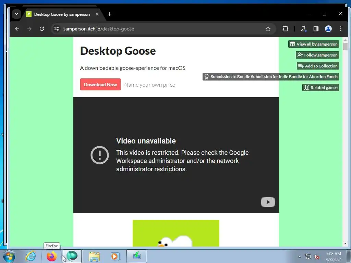Viewport: 351px width, 263px height.
Task: Bookmark this page with star icon
Action: (x=268, y=29)
